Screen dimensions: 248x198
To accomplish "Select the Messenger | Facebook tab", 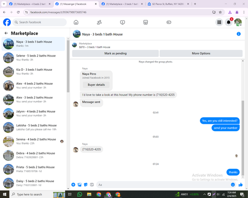I will (76, 4).
